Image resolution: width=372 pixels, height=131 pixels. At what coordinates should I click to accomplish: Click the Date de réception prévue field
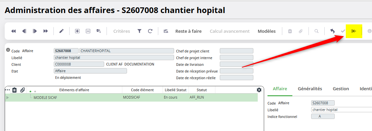coord(237,71)
